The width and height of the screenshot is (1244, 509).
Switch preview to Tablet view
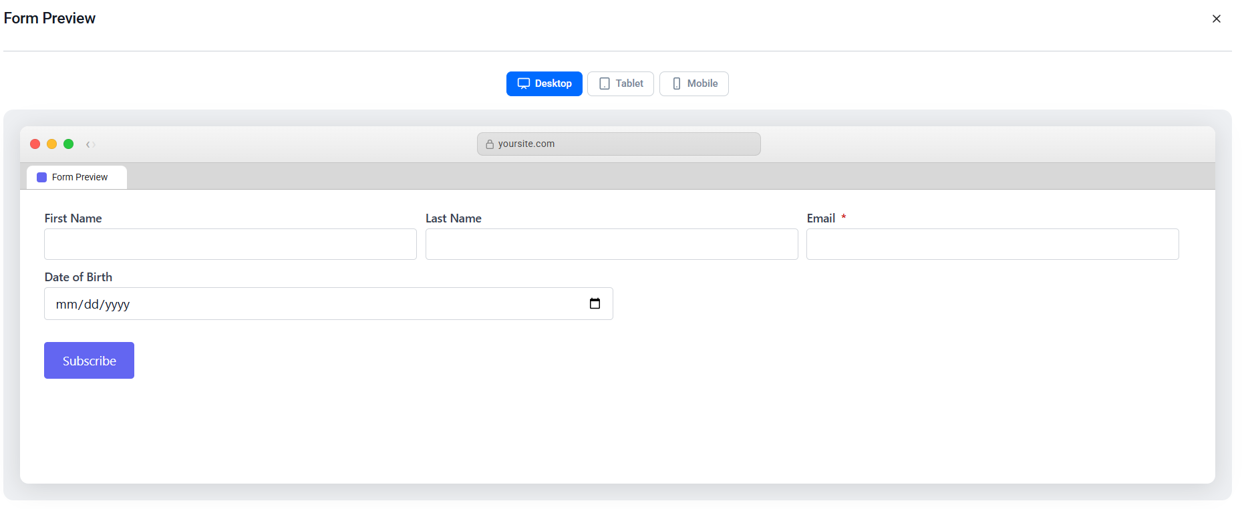[x=621, y=83]
